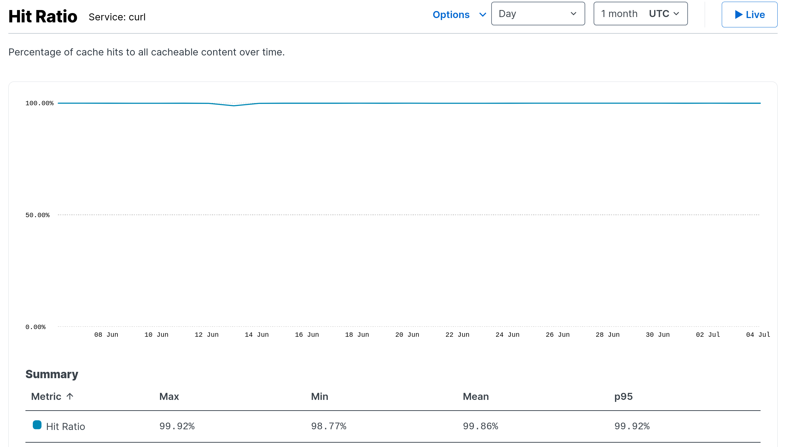Sort table by Min column
The image size is (788, 447).
pos(320,397)
